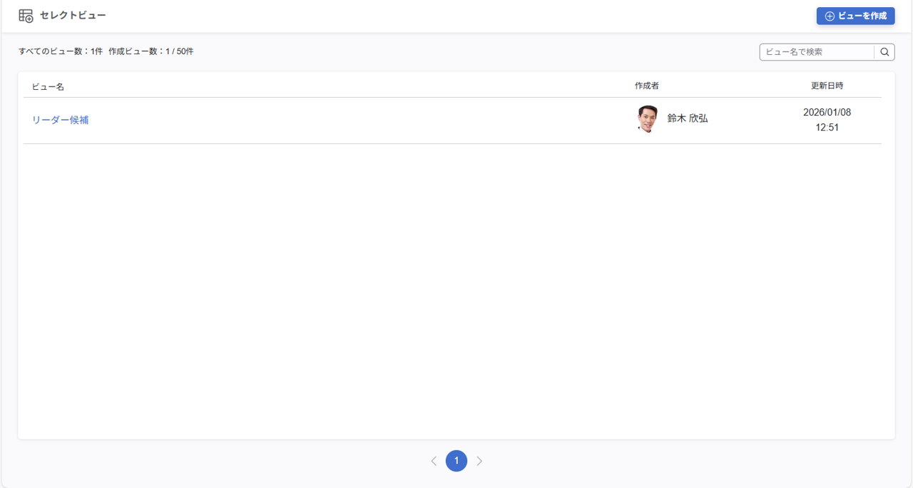The image size is (913, 488).
Task: Click empty table area below リーダー候補 row
Action: 456,285
